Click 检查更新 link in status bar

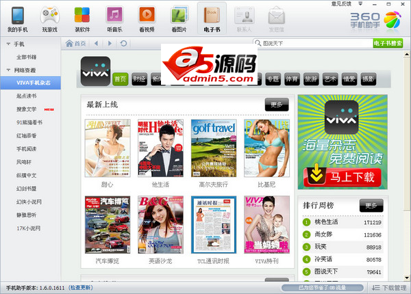80,288
